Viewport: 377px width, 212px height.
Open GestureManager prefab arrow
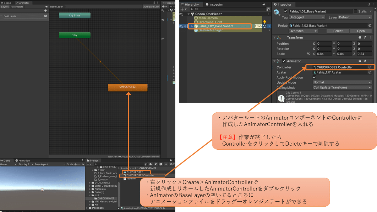(269, 30)
